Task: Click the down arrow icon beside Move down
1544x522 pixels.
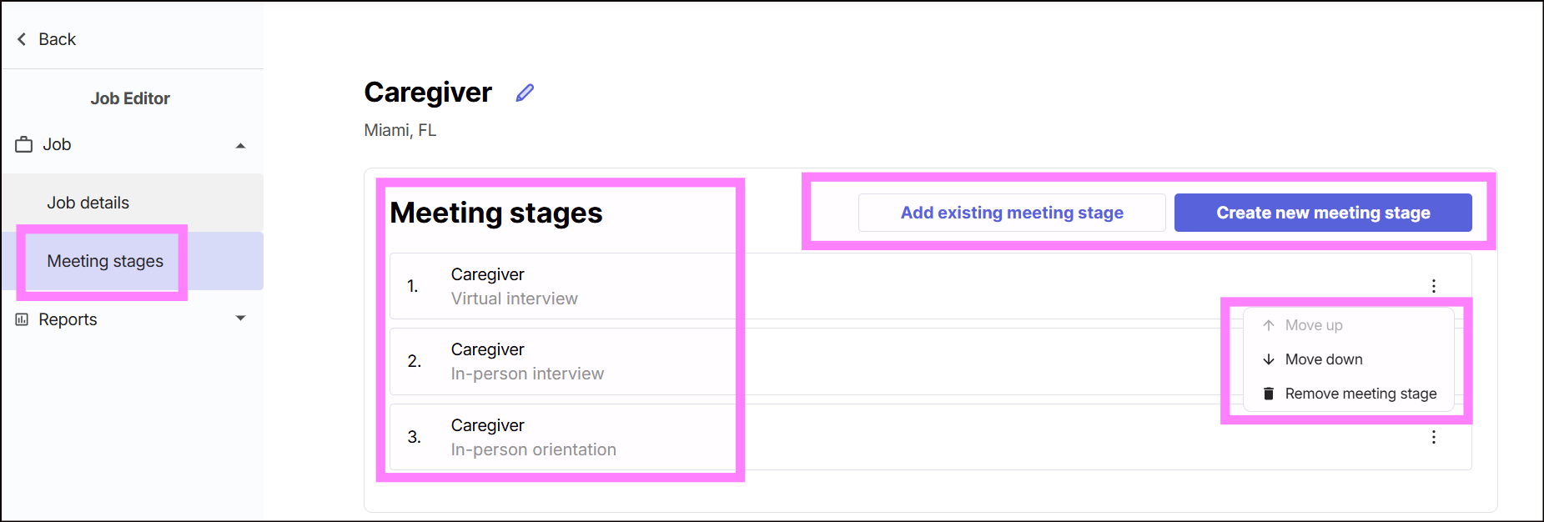Action: click(x=1269, y=359)
